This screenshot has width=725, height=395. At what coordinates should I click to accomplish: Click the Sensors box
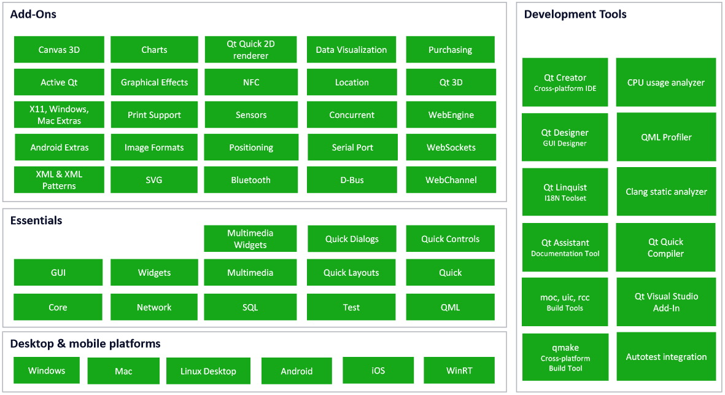(x=251, y=115)
